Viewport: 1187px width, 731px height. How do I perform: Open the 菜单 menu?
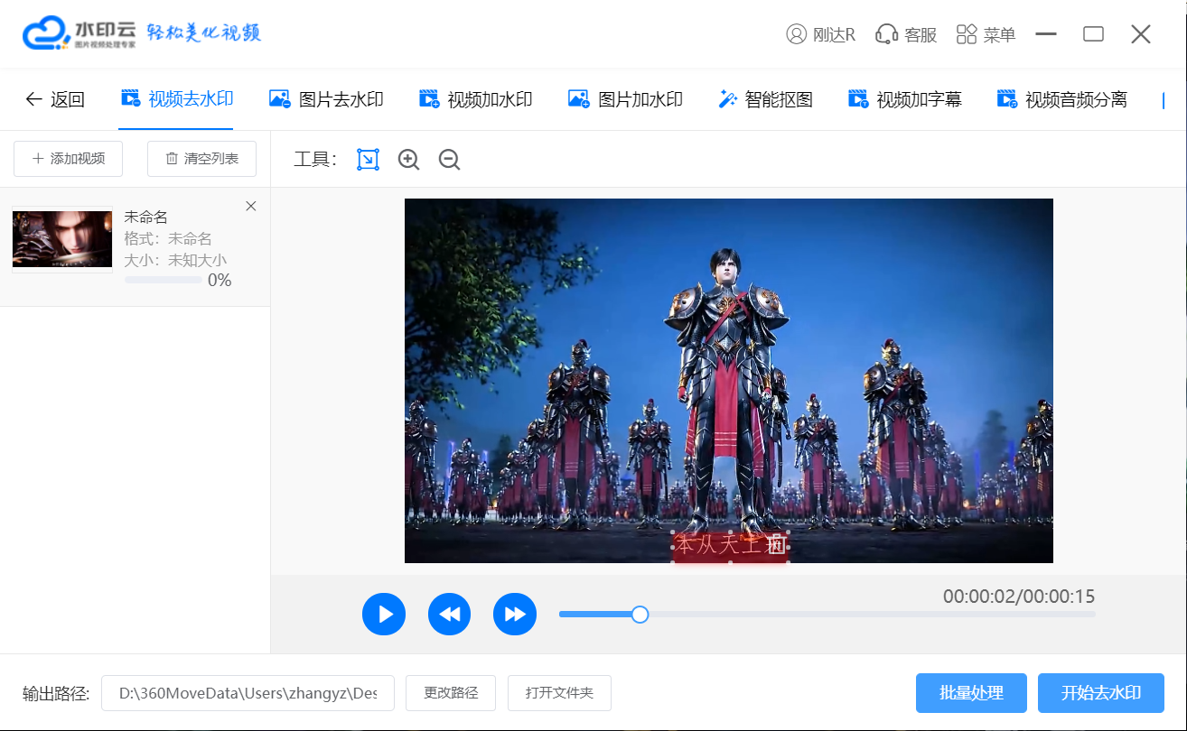point(986,34)
